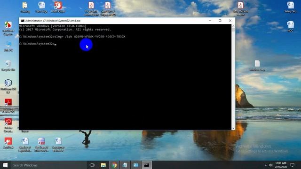The width and height of the screenshot is (301, 169).
Task: Launch Adobe Creative Cloud shortcut
Action: tap(8, 125)
